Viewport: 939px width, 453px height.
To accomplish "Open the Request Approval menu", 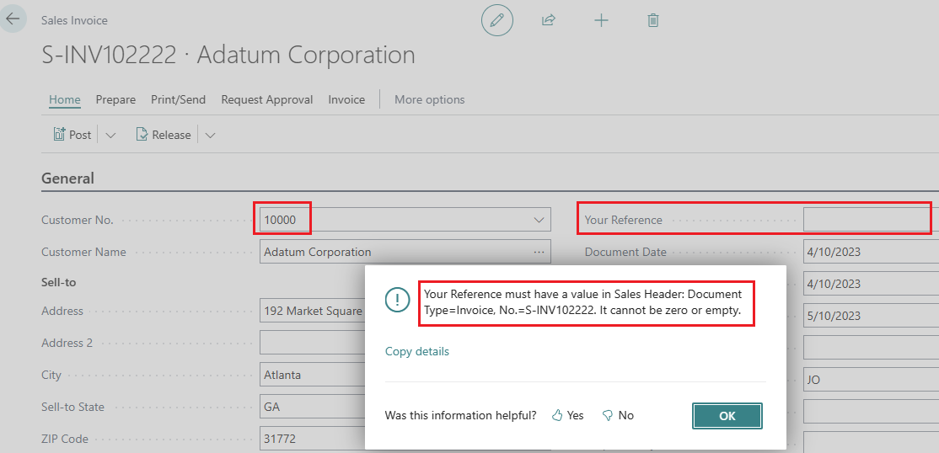I will pyautogui.click(x=266, y=99).
